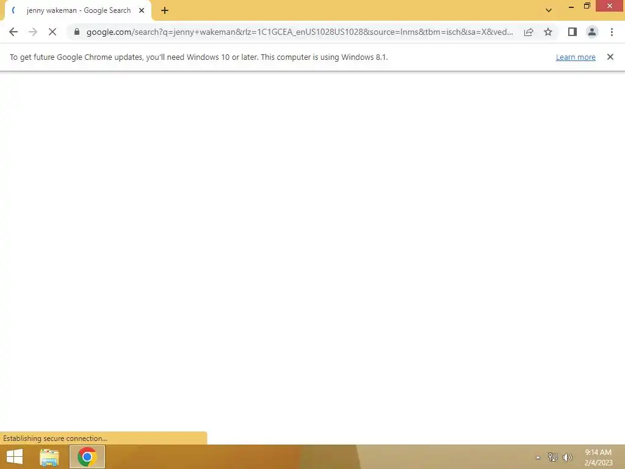
Task: Open the Chrome profile menu
Action: (592, 32)
